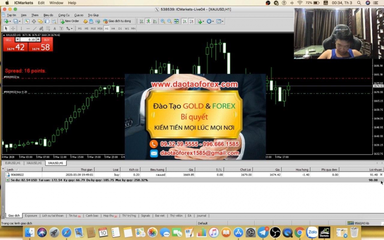
Task: Open Lich su tai khoan tab
Action: (53, 216)
